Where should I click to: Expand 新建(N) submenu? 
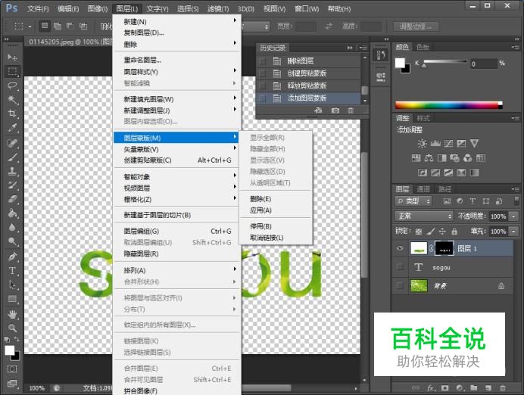click(176, 21)
